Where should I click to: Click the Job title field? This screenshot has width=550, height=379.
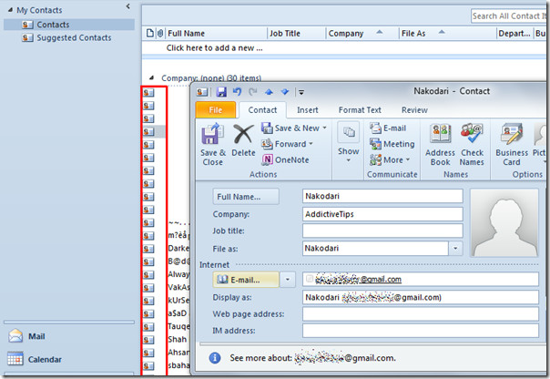(382, 230)
